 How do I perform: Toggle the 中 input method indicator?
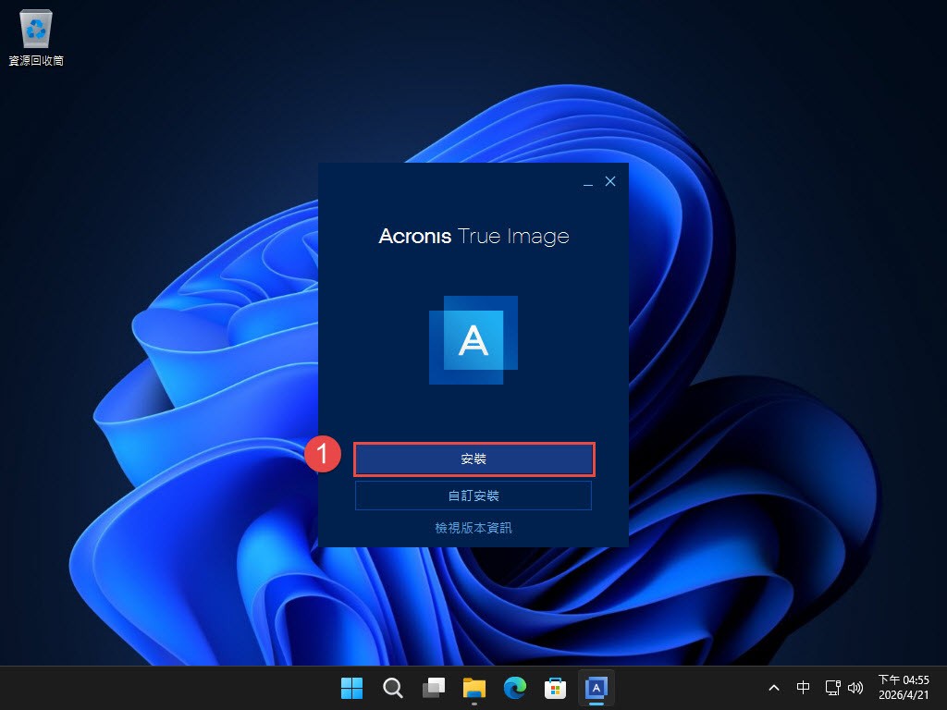[x=804, y=688]
